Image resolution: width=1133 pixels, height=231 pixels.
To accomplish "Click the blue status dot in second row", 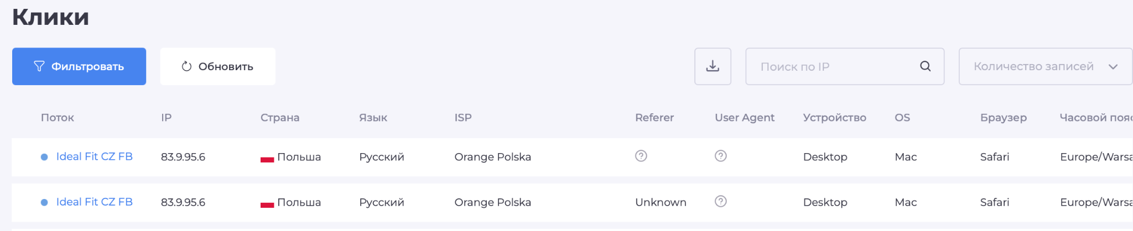I will pos(44,202).
